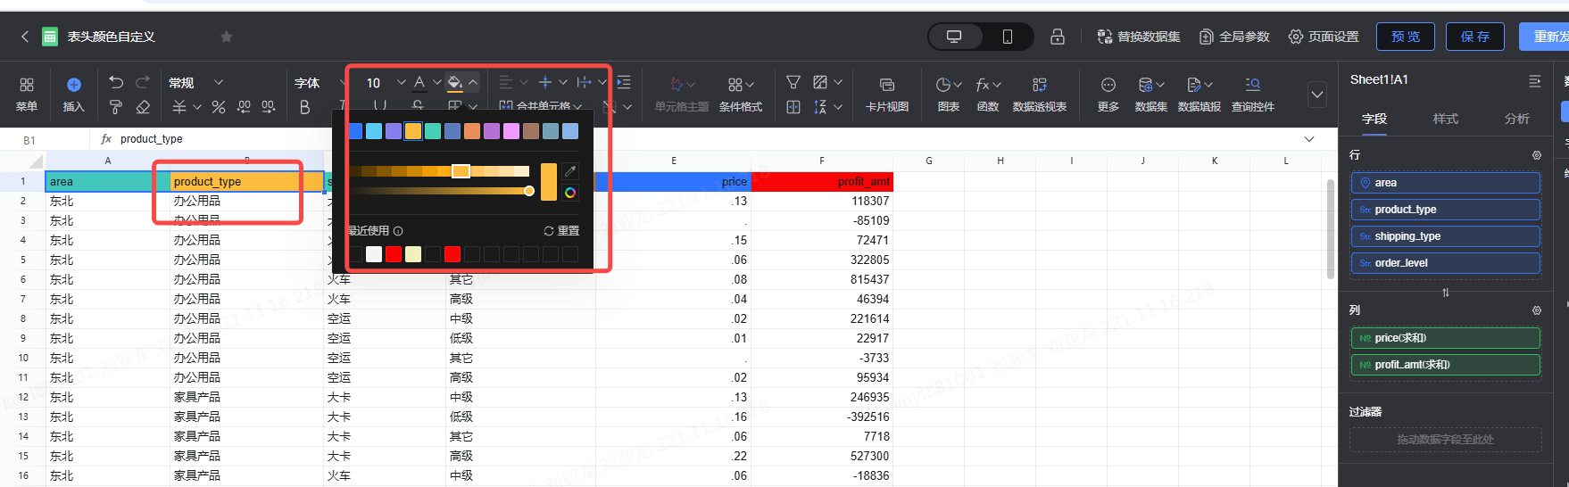
Task: Expand the 常规 number format dropdown
Action: [218, 83]
